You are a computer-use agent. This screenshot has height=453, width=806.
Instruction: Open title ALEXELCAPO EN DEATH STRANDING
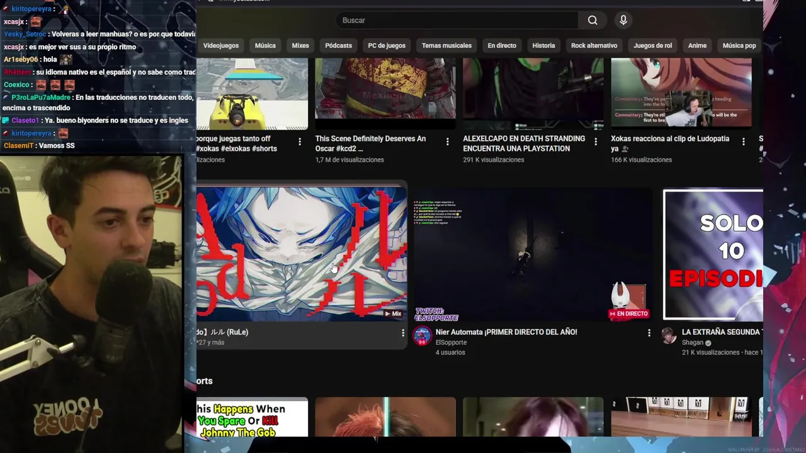click(524, 143)
